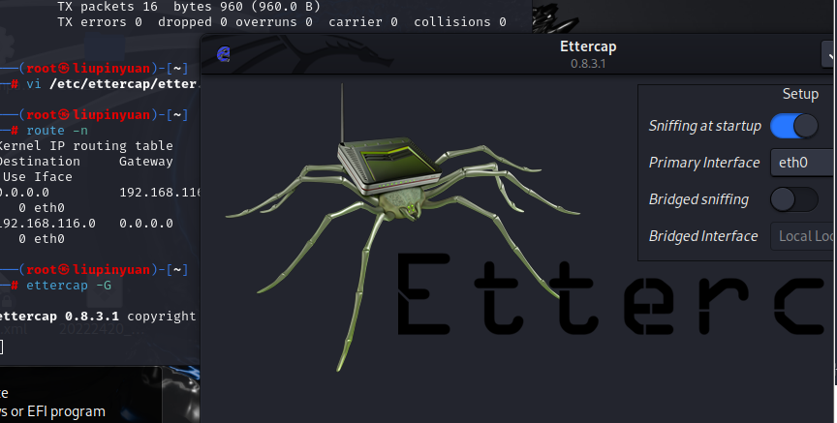837x423 pixels.
Task: Click the 'EFI program' text at bottom
Action: coord(66,411)
